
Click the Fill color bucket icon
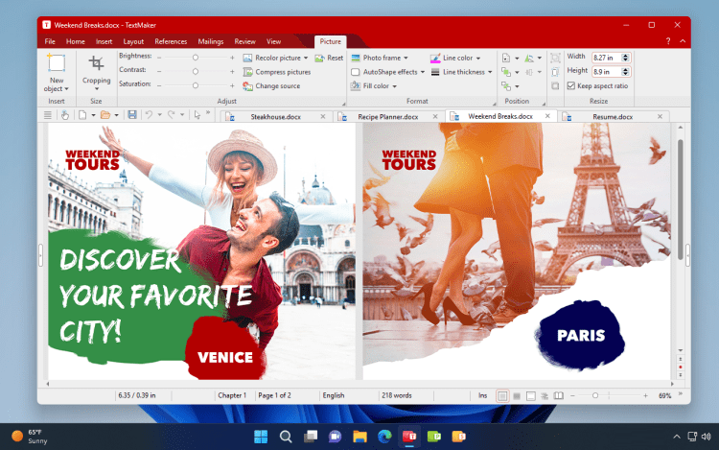point(356,86)
